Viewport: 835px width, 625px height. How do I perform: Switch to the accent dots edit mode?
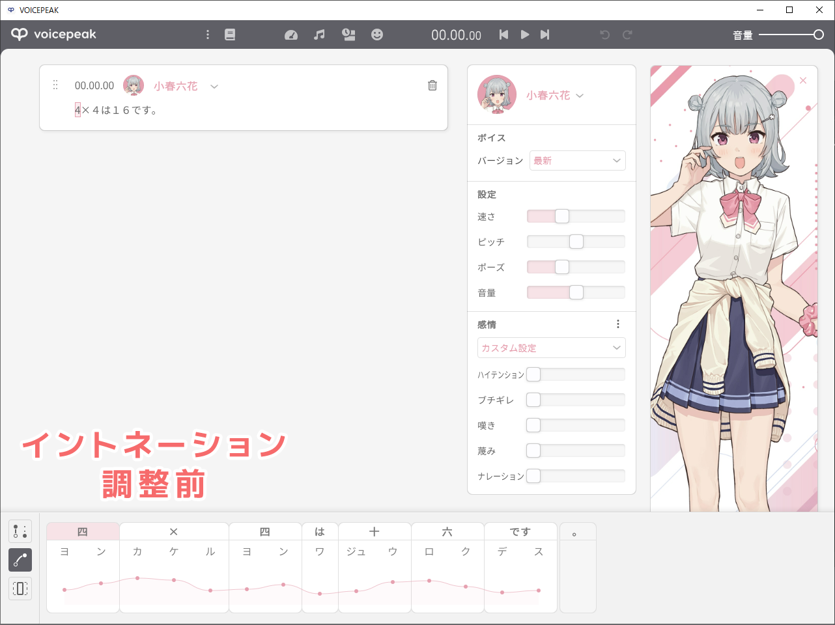(x=20, y=531)
